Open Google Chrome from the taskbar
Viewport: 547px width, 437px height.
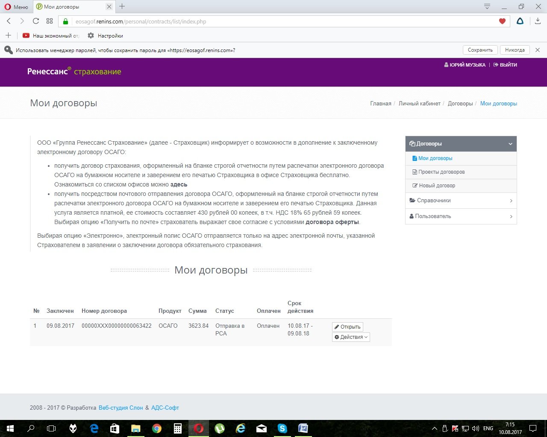pos(157,428)
